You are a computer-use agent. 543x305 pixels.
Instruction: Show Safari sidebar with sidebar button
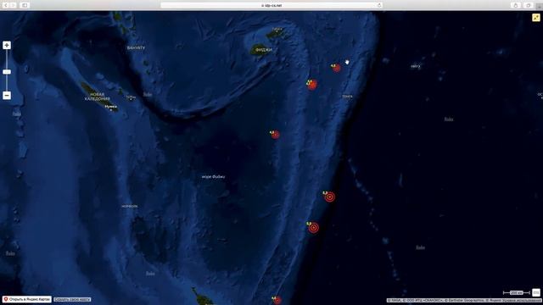click(25, 5)
